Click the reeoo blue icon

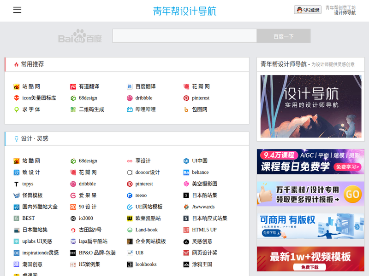tap(130, 195)
